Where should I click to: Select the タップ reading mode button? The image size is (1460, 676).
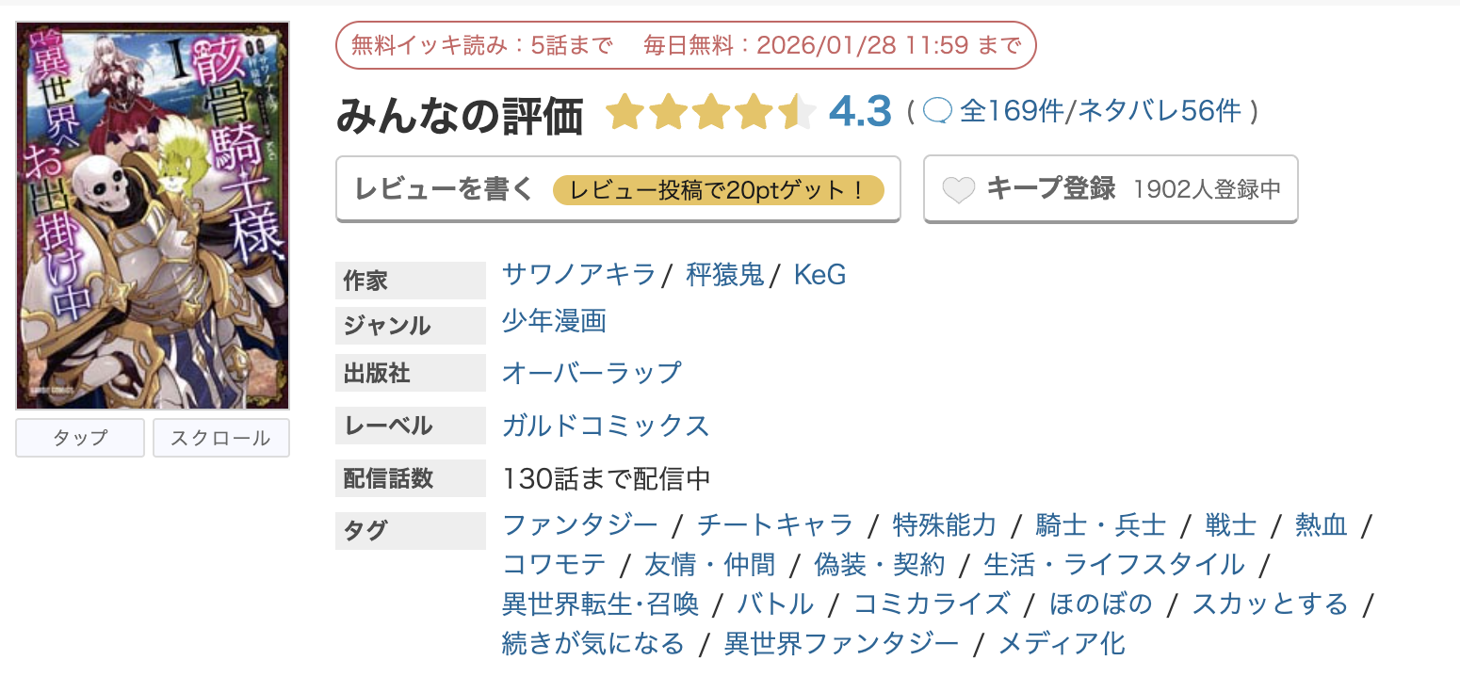click(x=80, y=438)
